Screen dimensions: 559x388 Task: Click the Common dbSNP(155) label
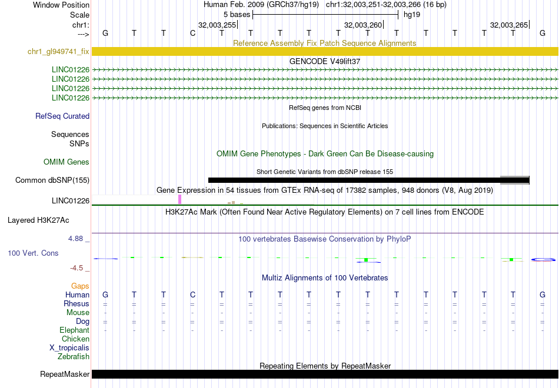tap(52, 180)
